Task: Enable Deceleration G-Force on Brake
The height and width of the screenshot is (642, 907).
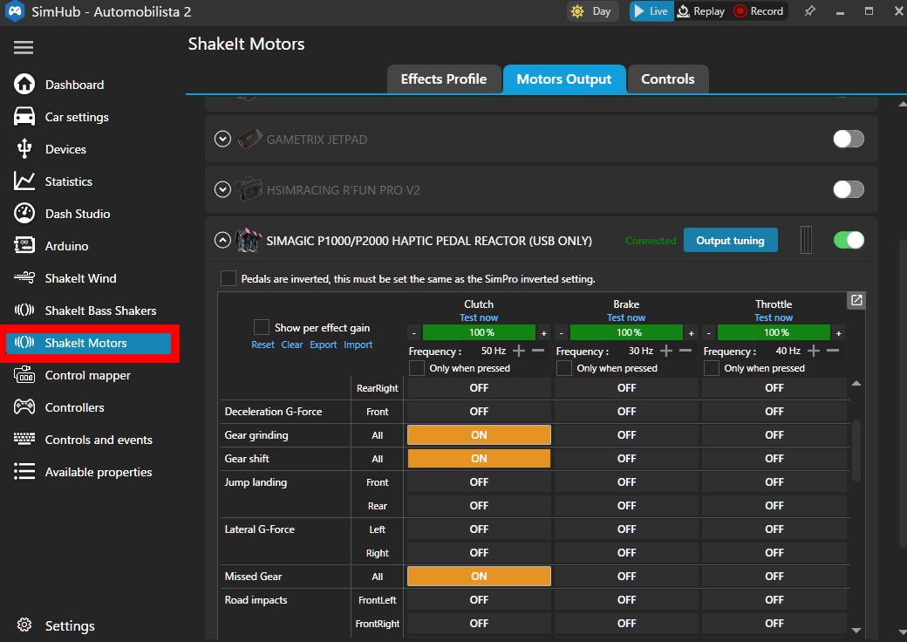Action: point(626,412)
